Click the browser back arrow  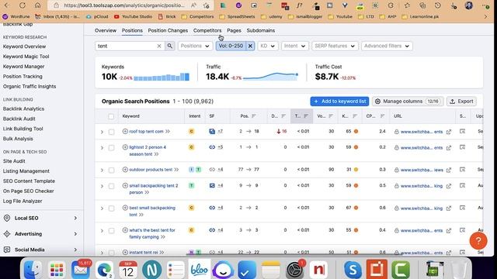(x=7, y=5)
